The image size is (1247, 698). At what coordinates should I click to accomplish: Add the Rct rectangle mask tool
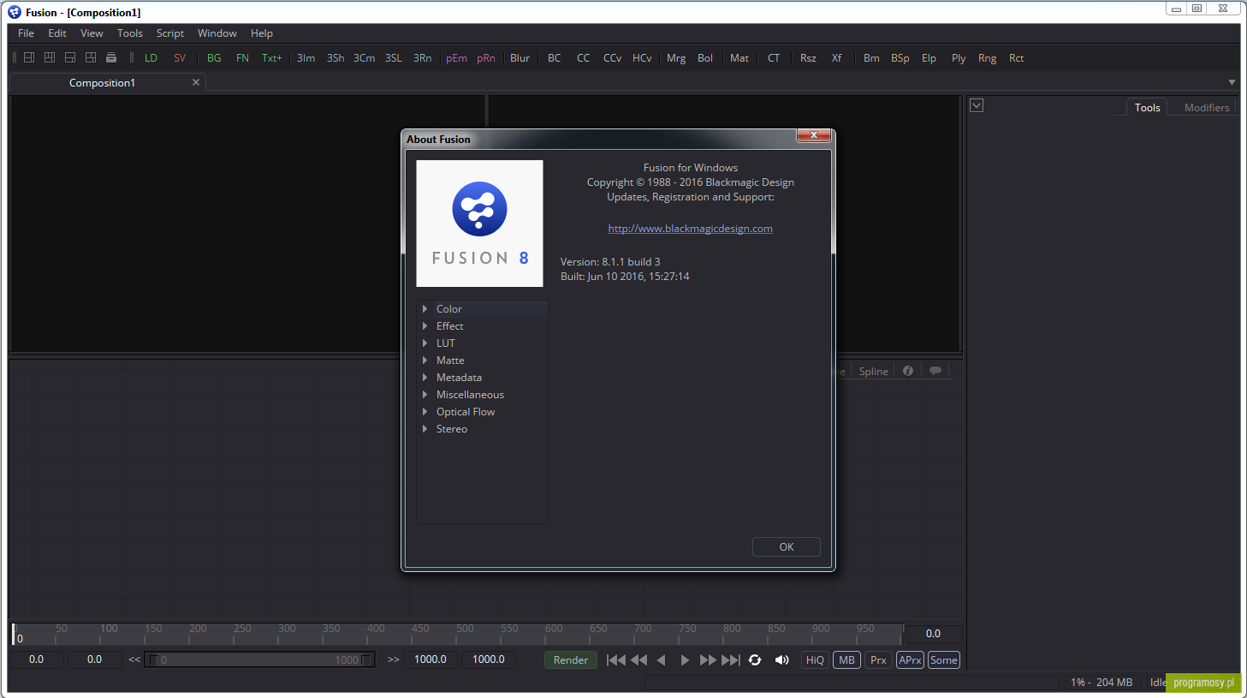pos(1017,58)
